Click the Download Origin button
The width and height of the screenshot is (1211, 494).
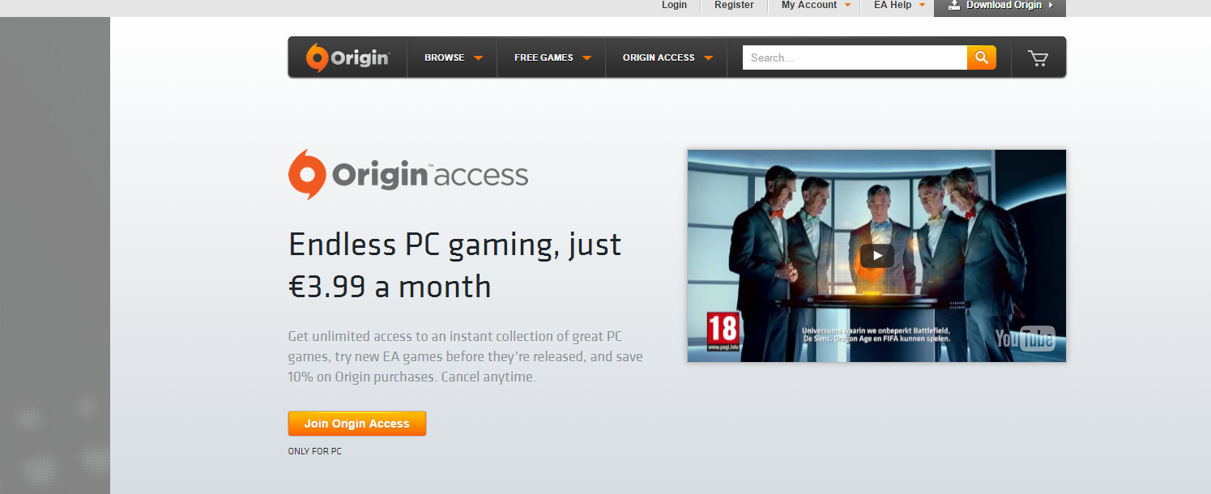1000,6
